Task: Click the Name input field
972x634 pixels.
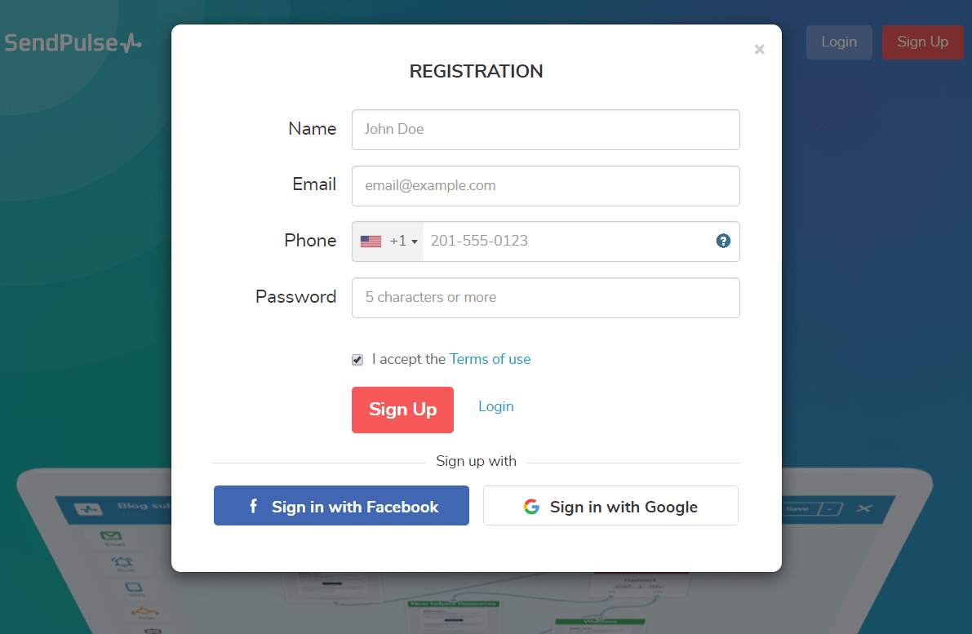Action: 545,130
